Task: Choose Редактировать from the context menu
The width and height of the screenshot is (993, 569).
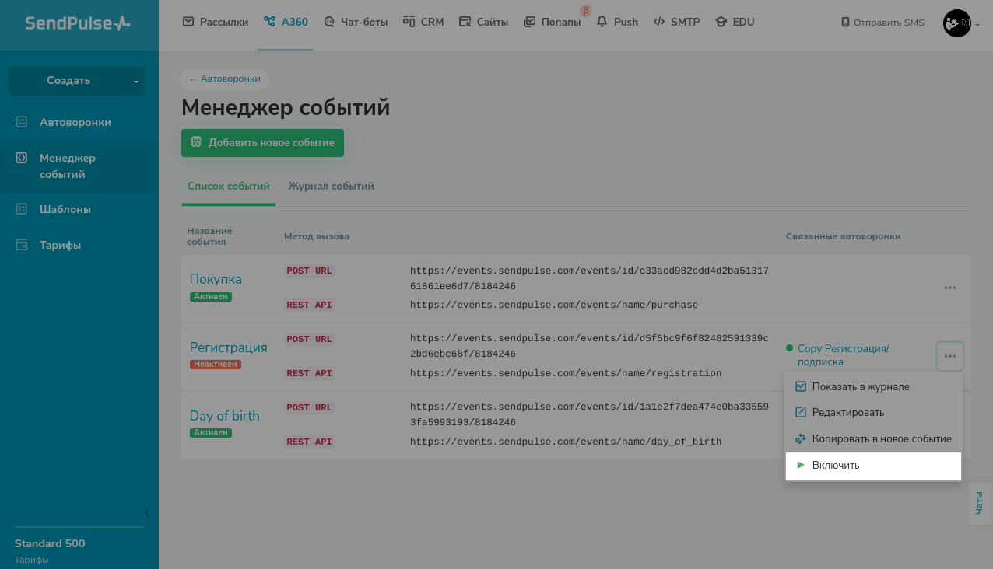Action: (x=847, y=412)
